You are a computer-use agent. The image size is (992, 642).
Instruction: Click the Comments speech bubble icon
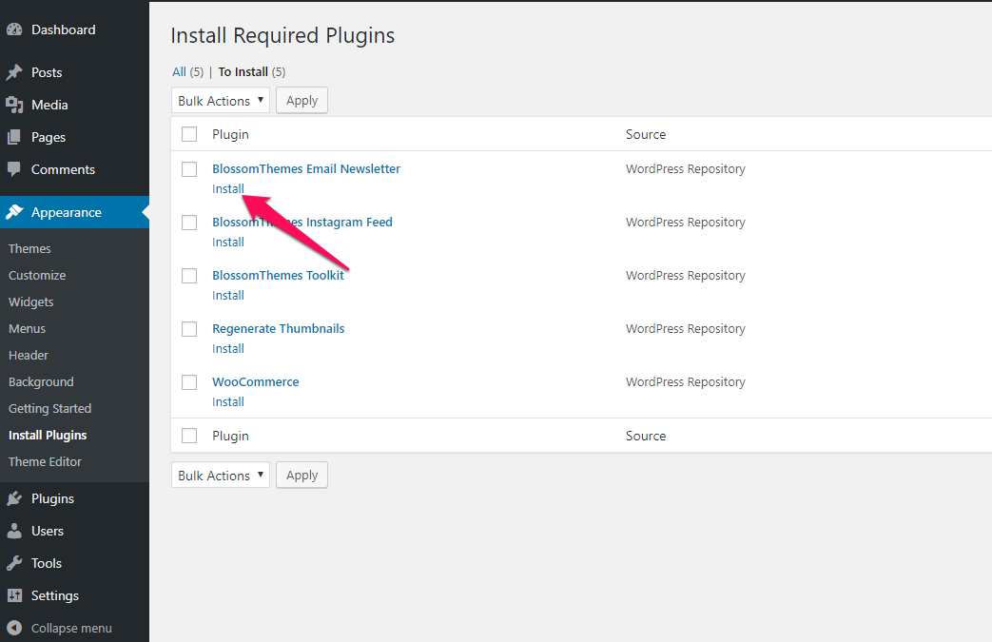tap(14, 169)
